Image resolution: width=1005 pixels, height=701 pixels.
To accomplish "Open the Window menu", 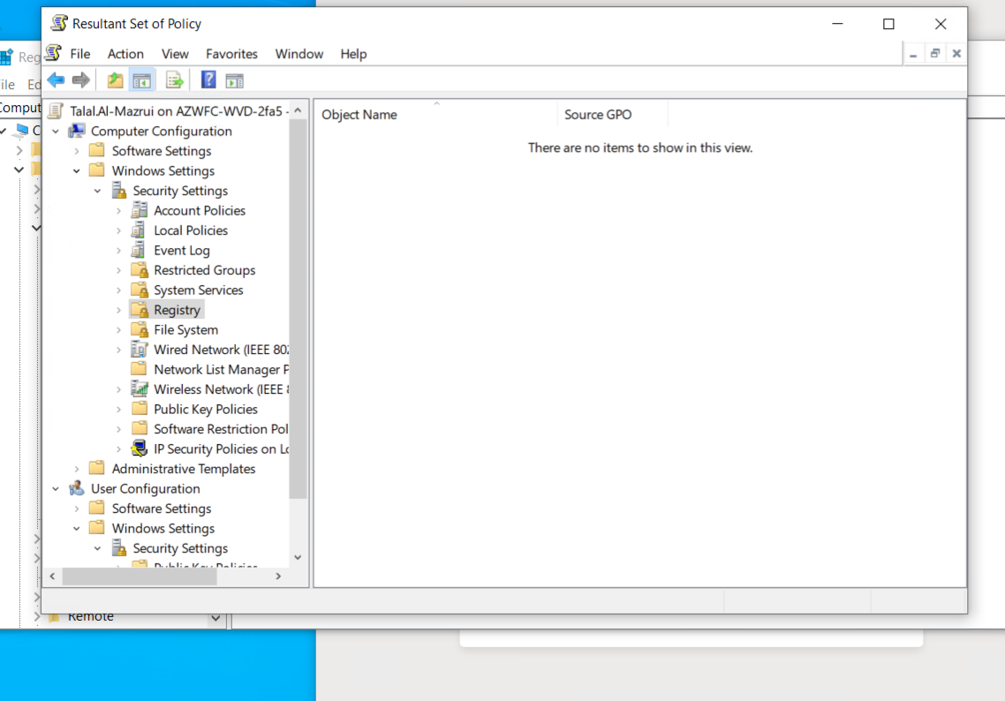I will pos(298,54).
